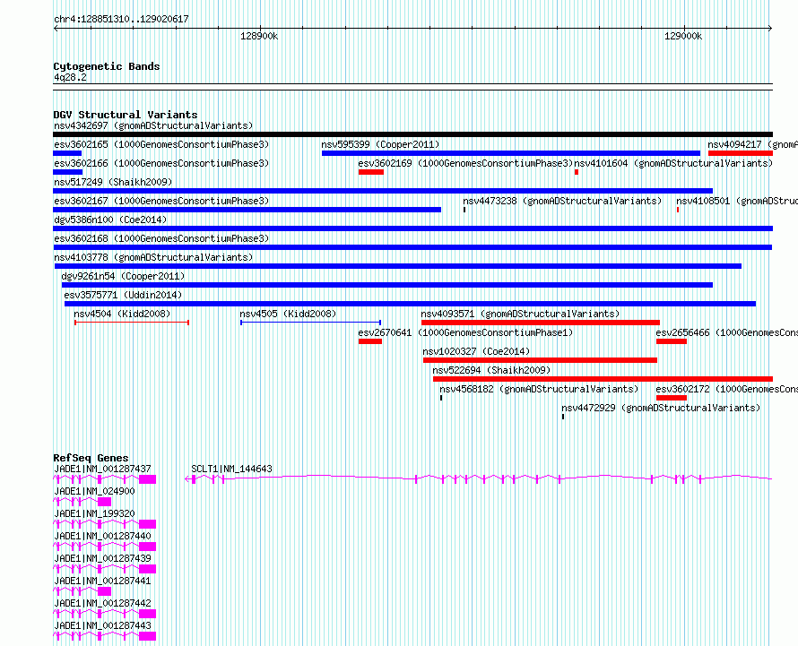The width and height of the screenshot is (798, 646).
Task: Click the 128900k ruler tick label
Action: tap(259, 36)
